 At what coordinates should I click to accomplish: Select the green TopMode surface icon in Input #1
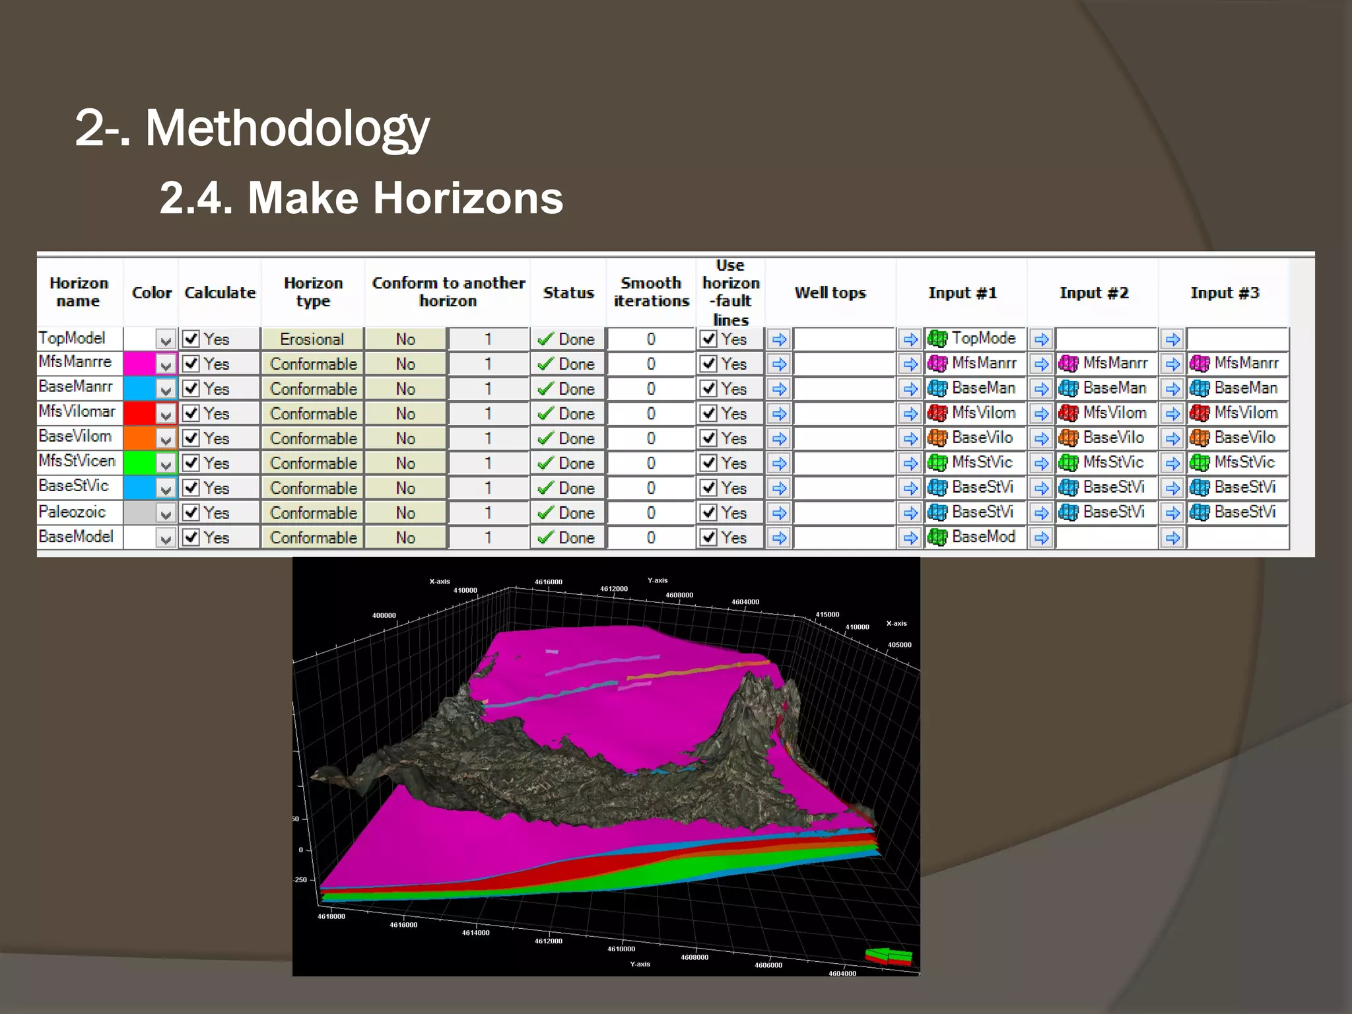click(937, 339)
